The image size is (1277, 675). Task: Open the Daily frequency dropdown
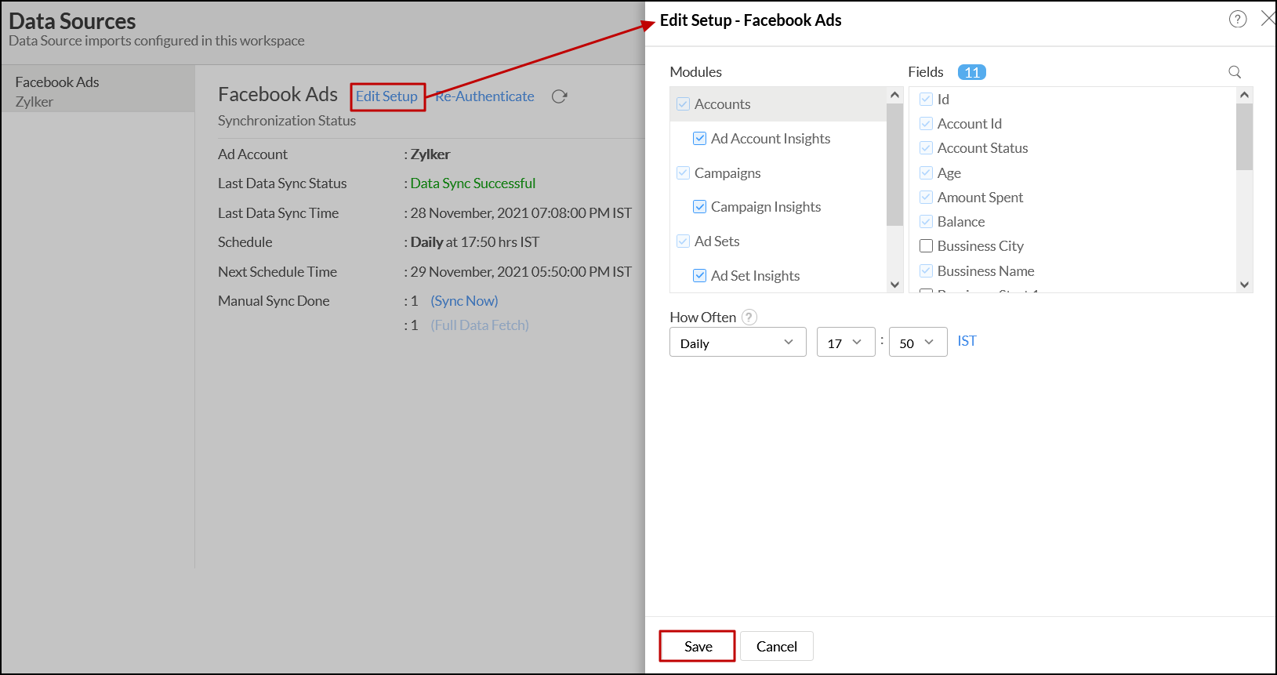737,343
